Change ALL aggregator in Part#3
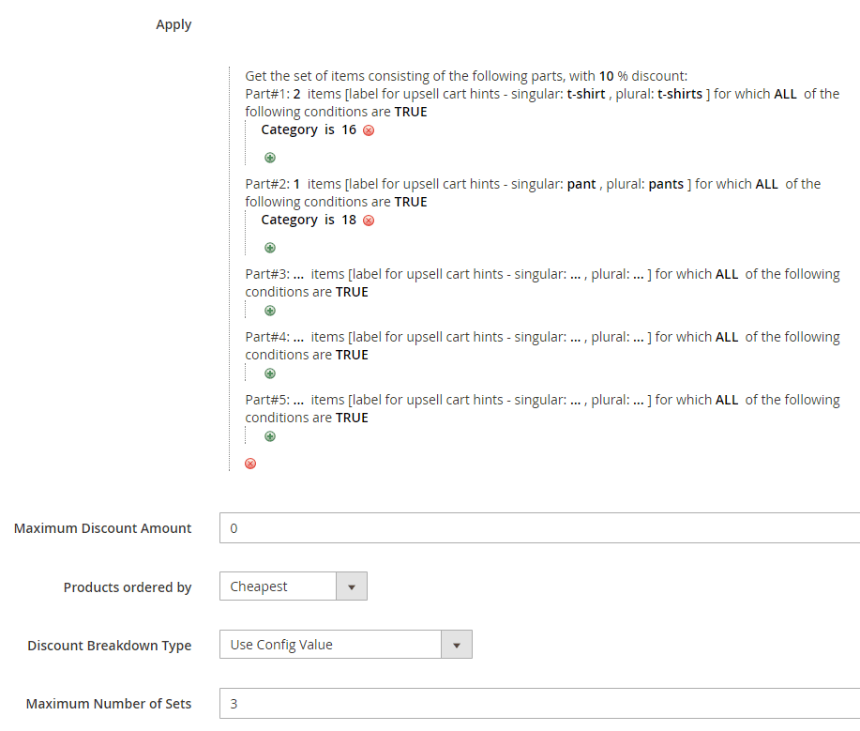Image resolution: width=860 pixels, height=731 pixels. click(727, 274)
